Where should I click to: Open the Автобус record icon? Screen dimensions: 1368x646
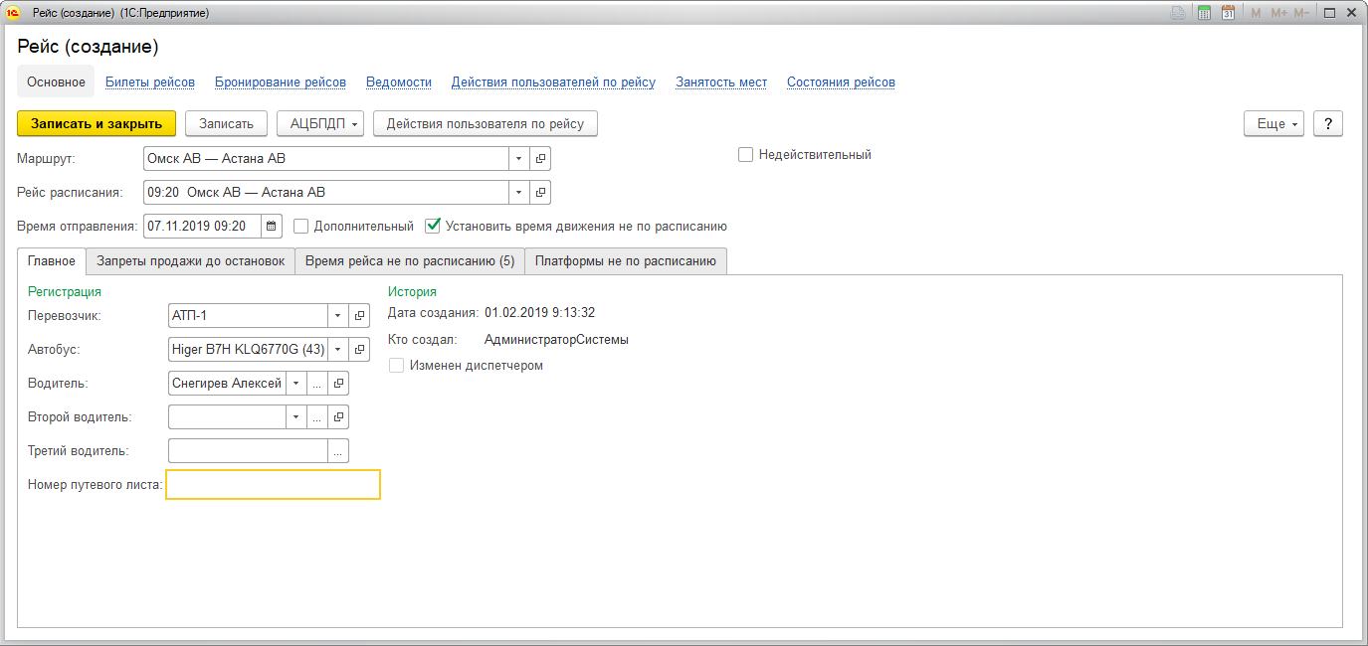(x=358, y=350)
